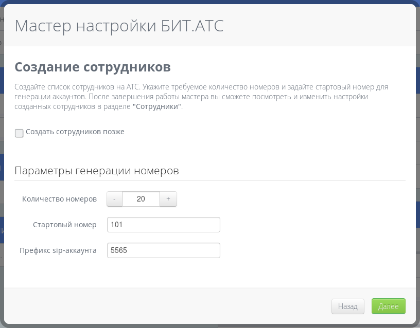
Task: Decrease number count with minus button
Action: pyautogui.click(x=114, y=199)
